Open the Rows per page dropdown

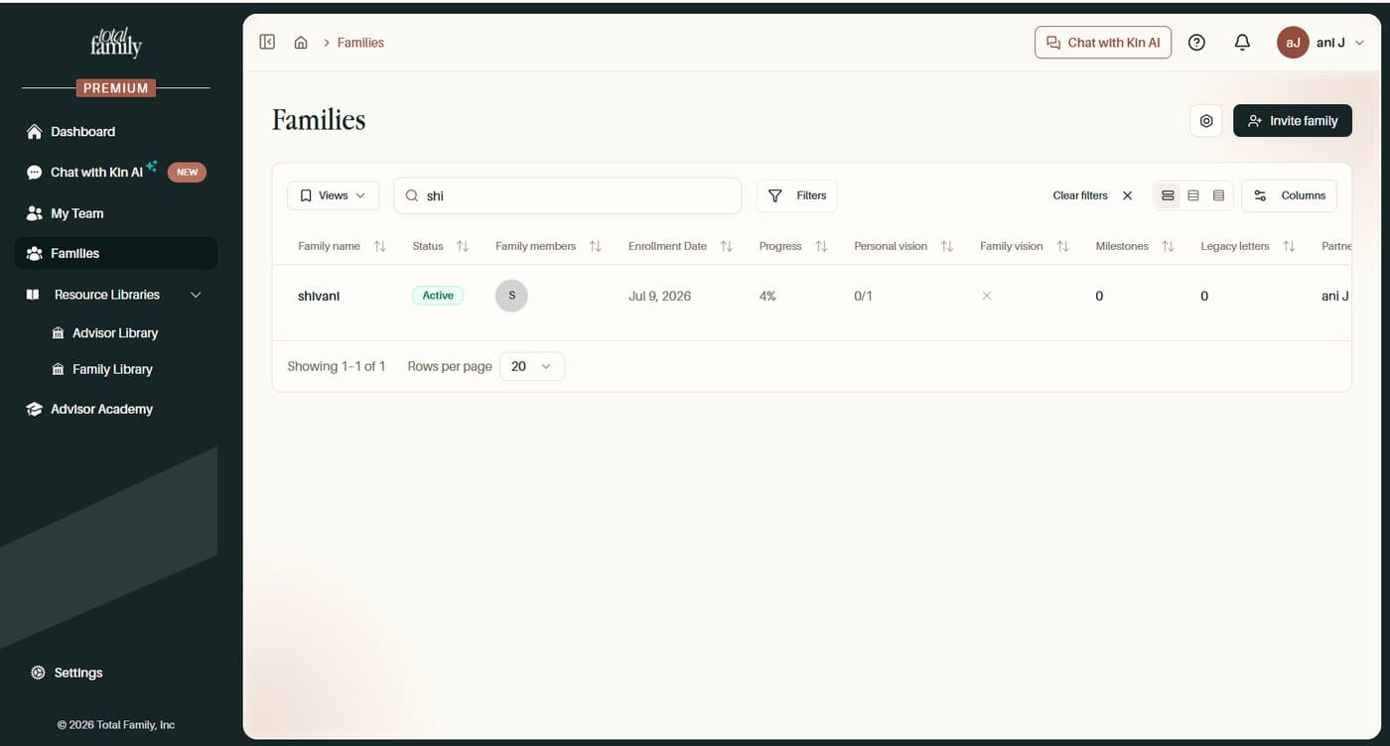click(x=532, y=366)
